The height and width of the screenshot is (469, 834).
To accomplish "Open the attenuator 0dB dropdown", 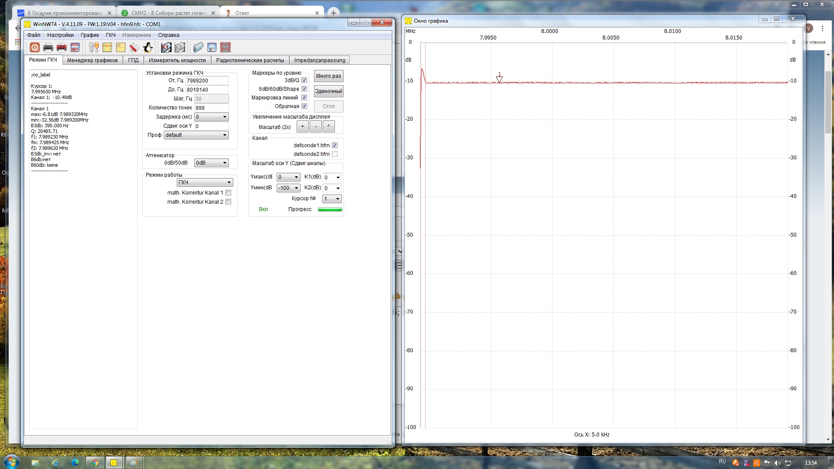I will 211,163.
